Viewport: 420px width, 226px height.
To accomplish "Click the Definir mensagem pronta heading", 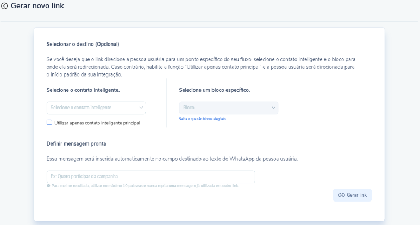I will (x=77, y=143).
